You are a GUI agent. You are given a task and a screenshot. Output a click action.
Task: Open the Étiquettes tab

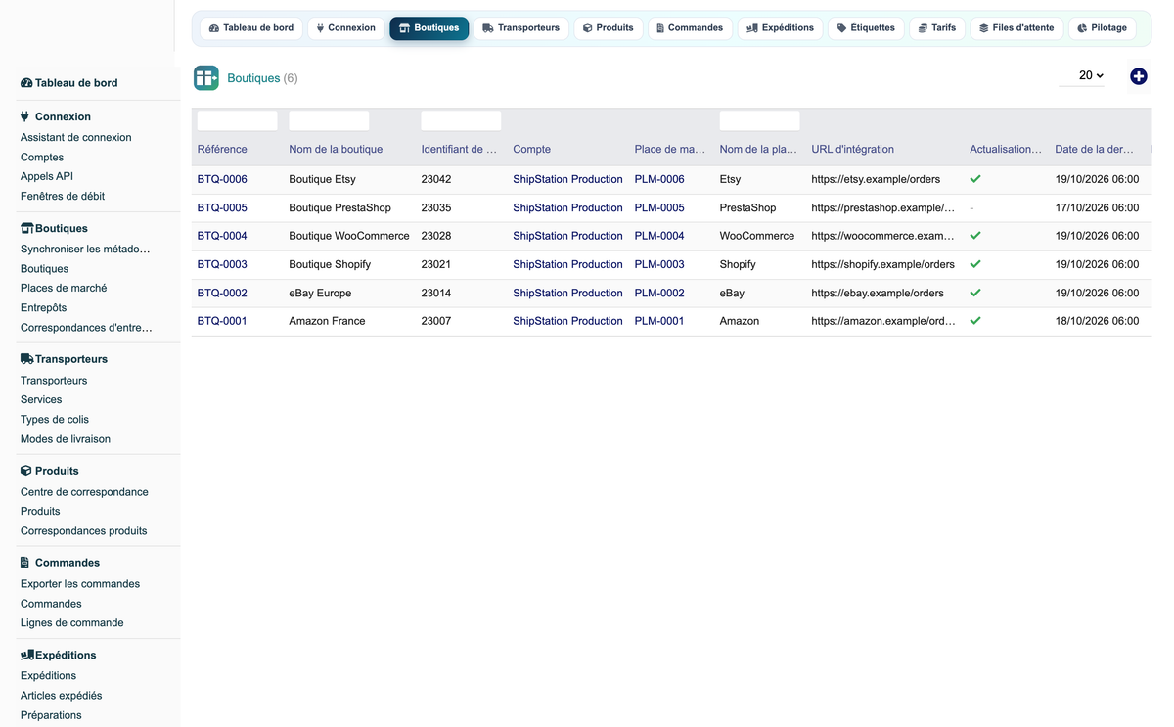click(x=866, y=28)
